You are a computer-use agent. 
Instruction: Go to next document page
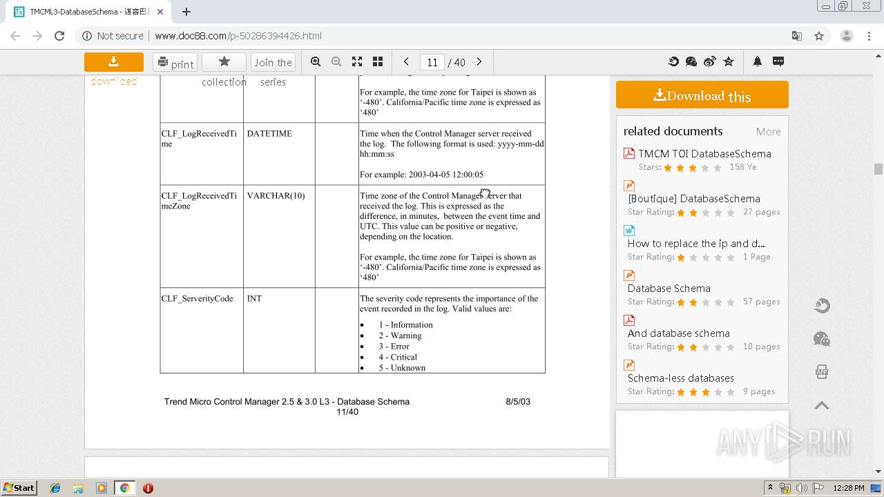479,61
